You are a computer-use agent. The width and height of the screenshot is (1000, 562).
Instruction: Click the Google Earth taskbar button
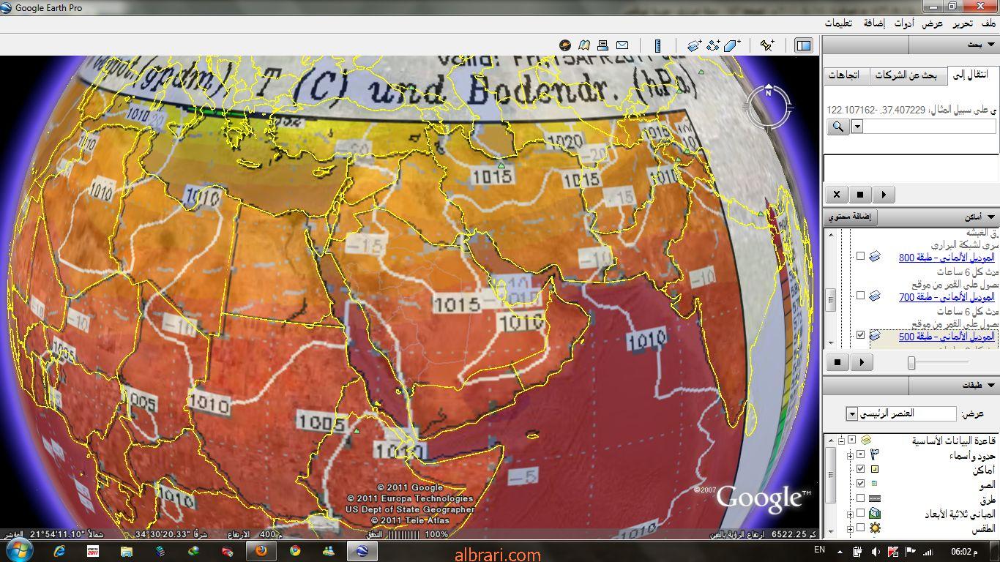362,551
